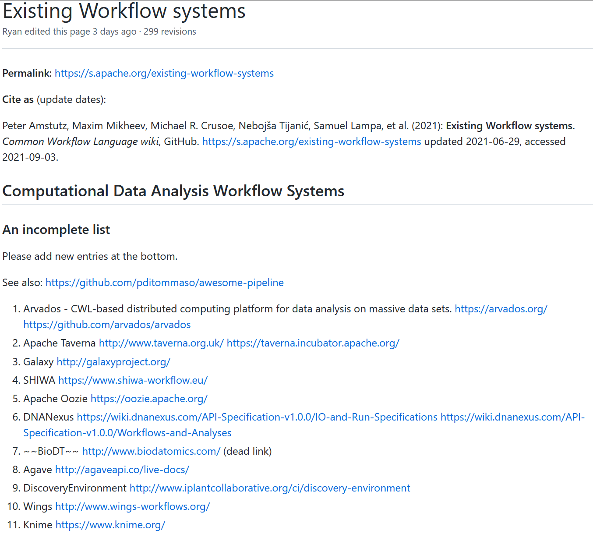This screenshot has height=534, width=593.
Task: Click the 'DiscoveryEnvironment' list entry name
Action: (x=75, y=488)
